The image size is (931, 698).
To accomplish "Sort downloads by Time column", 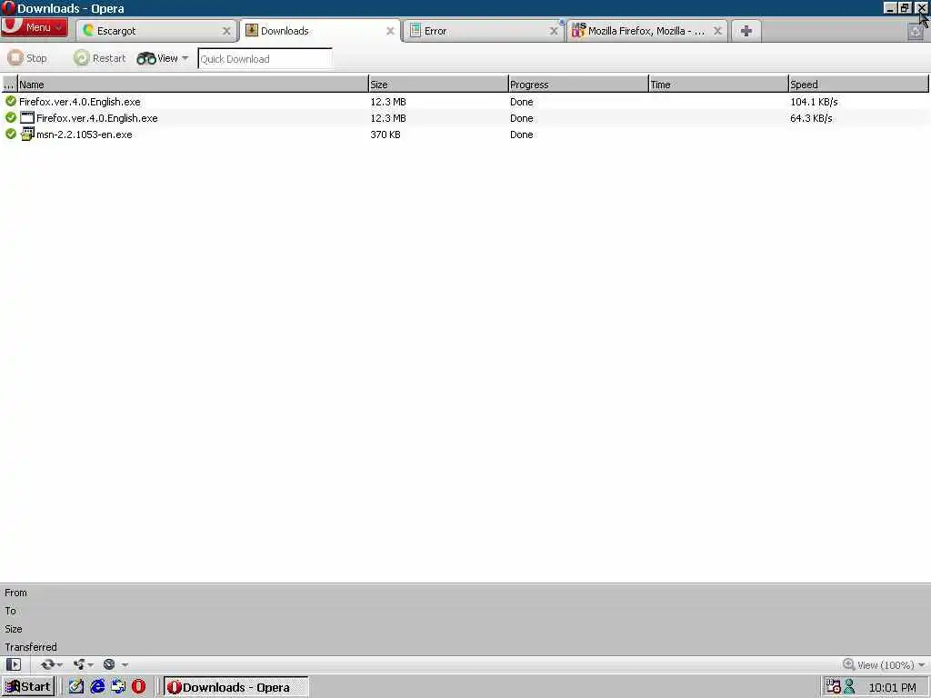I will [x=718, y=85].
